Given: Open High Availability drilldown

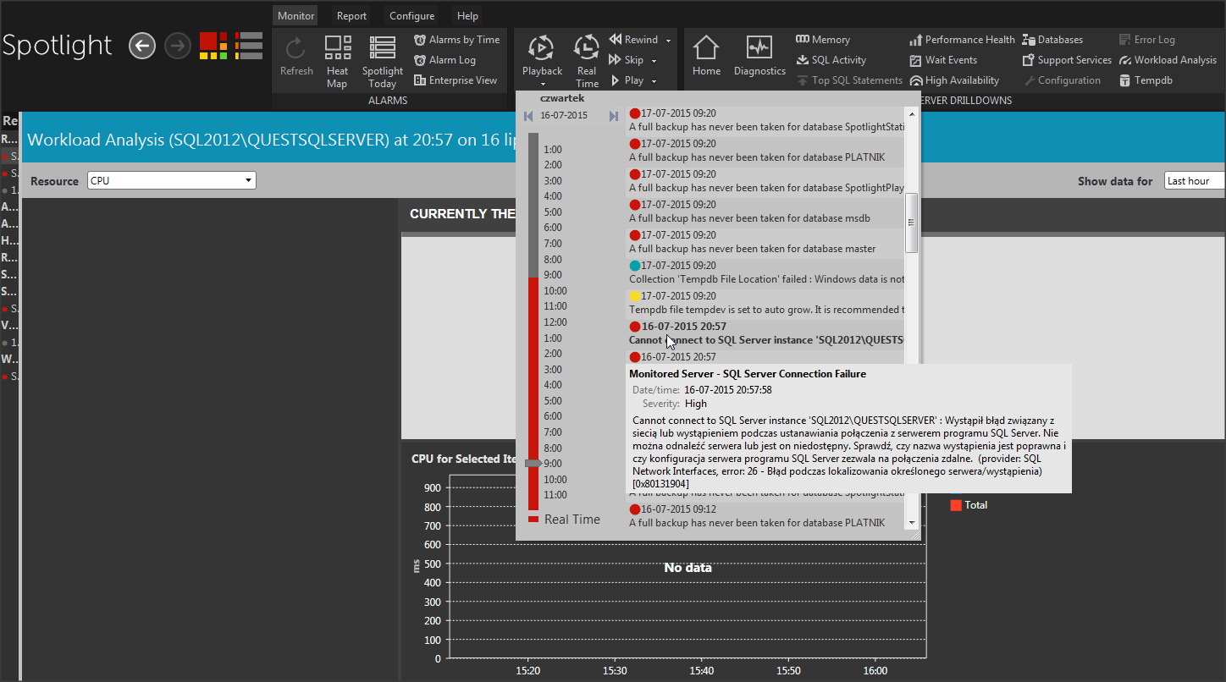Looking at the screenshot, I should [954, 80].
